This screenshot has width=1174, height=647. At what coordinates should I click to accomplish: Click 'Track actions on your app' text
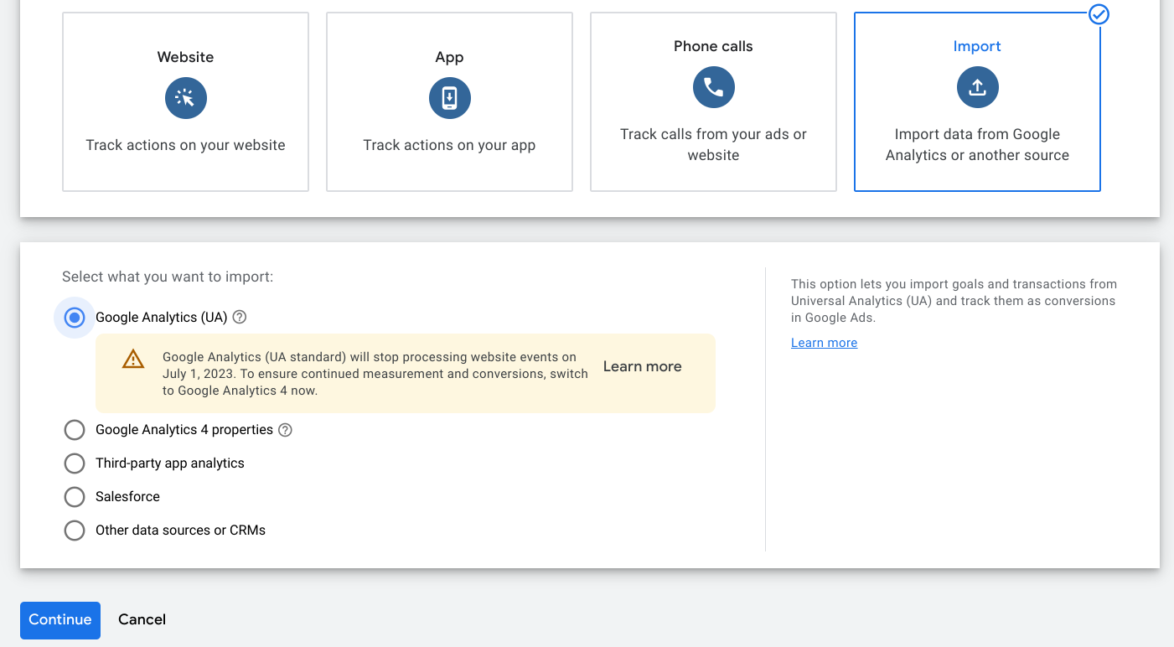click(x=449, y=145)
